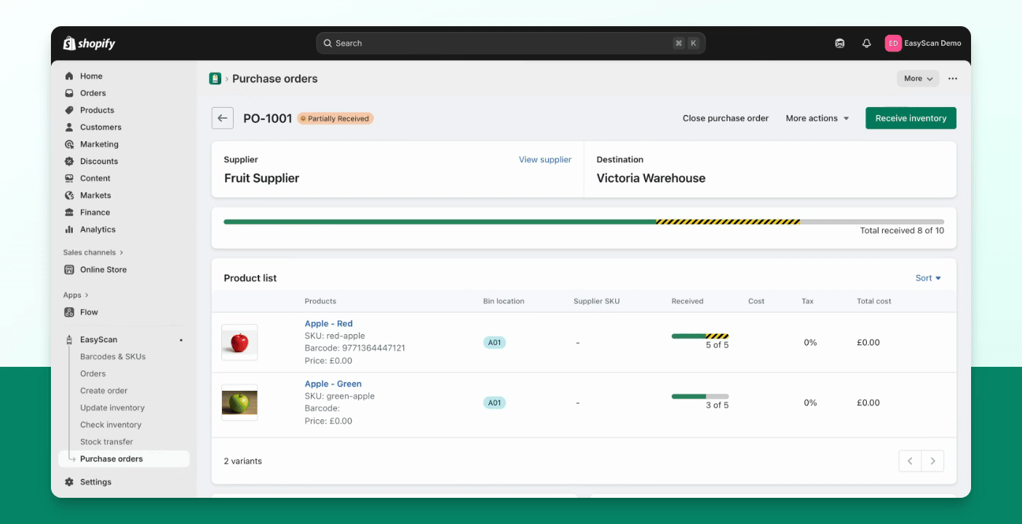Open Orders under EasyScan

(92, 374)
